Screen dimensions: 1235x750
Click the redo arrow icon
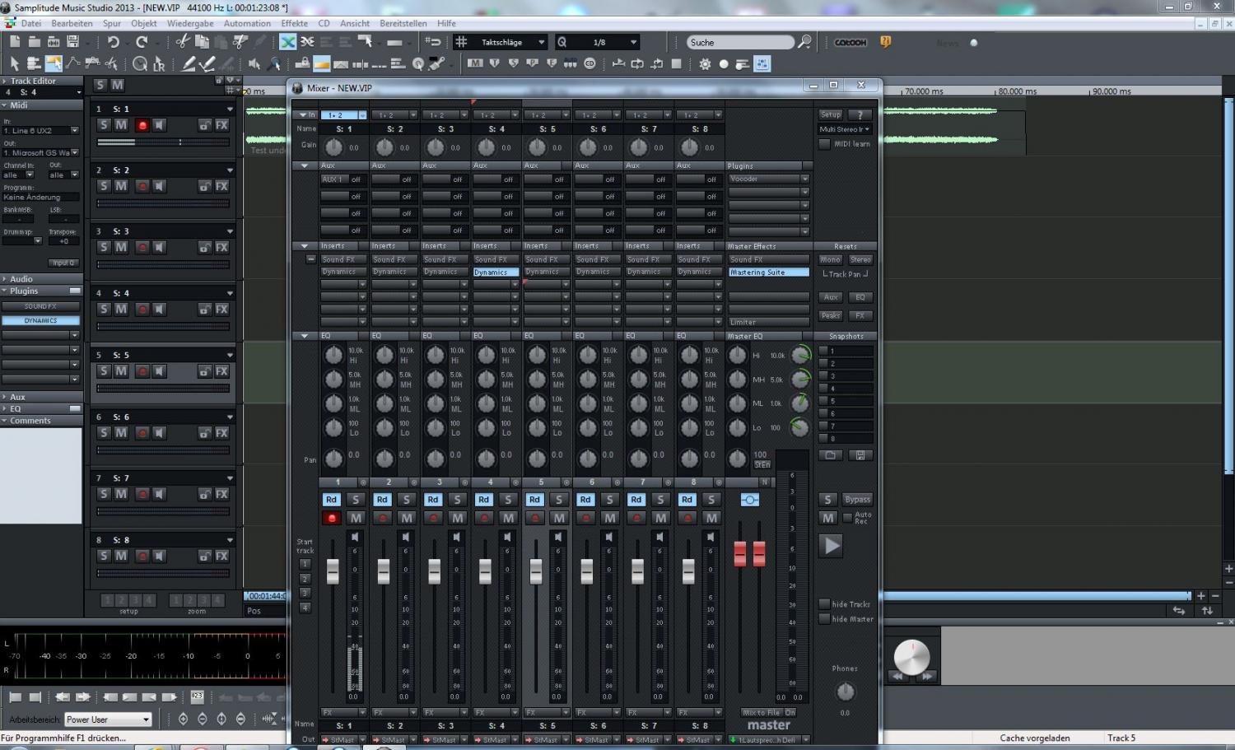point(142,42)
